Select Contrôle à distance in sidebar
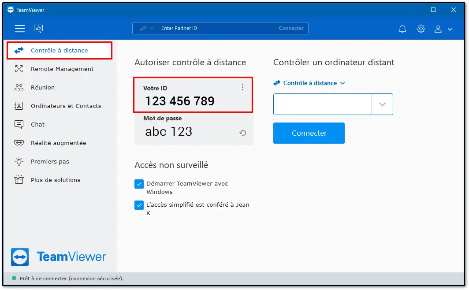Screen dimensions: 469x290 click(x=60, y=51)
